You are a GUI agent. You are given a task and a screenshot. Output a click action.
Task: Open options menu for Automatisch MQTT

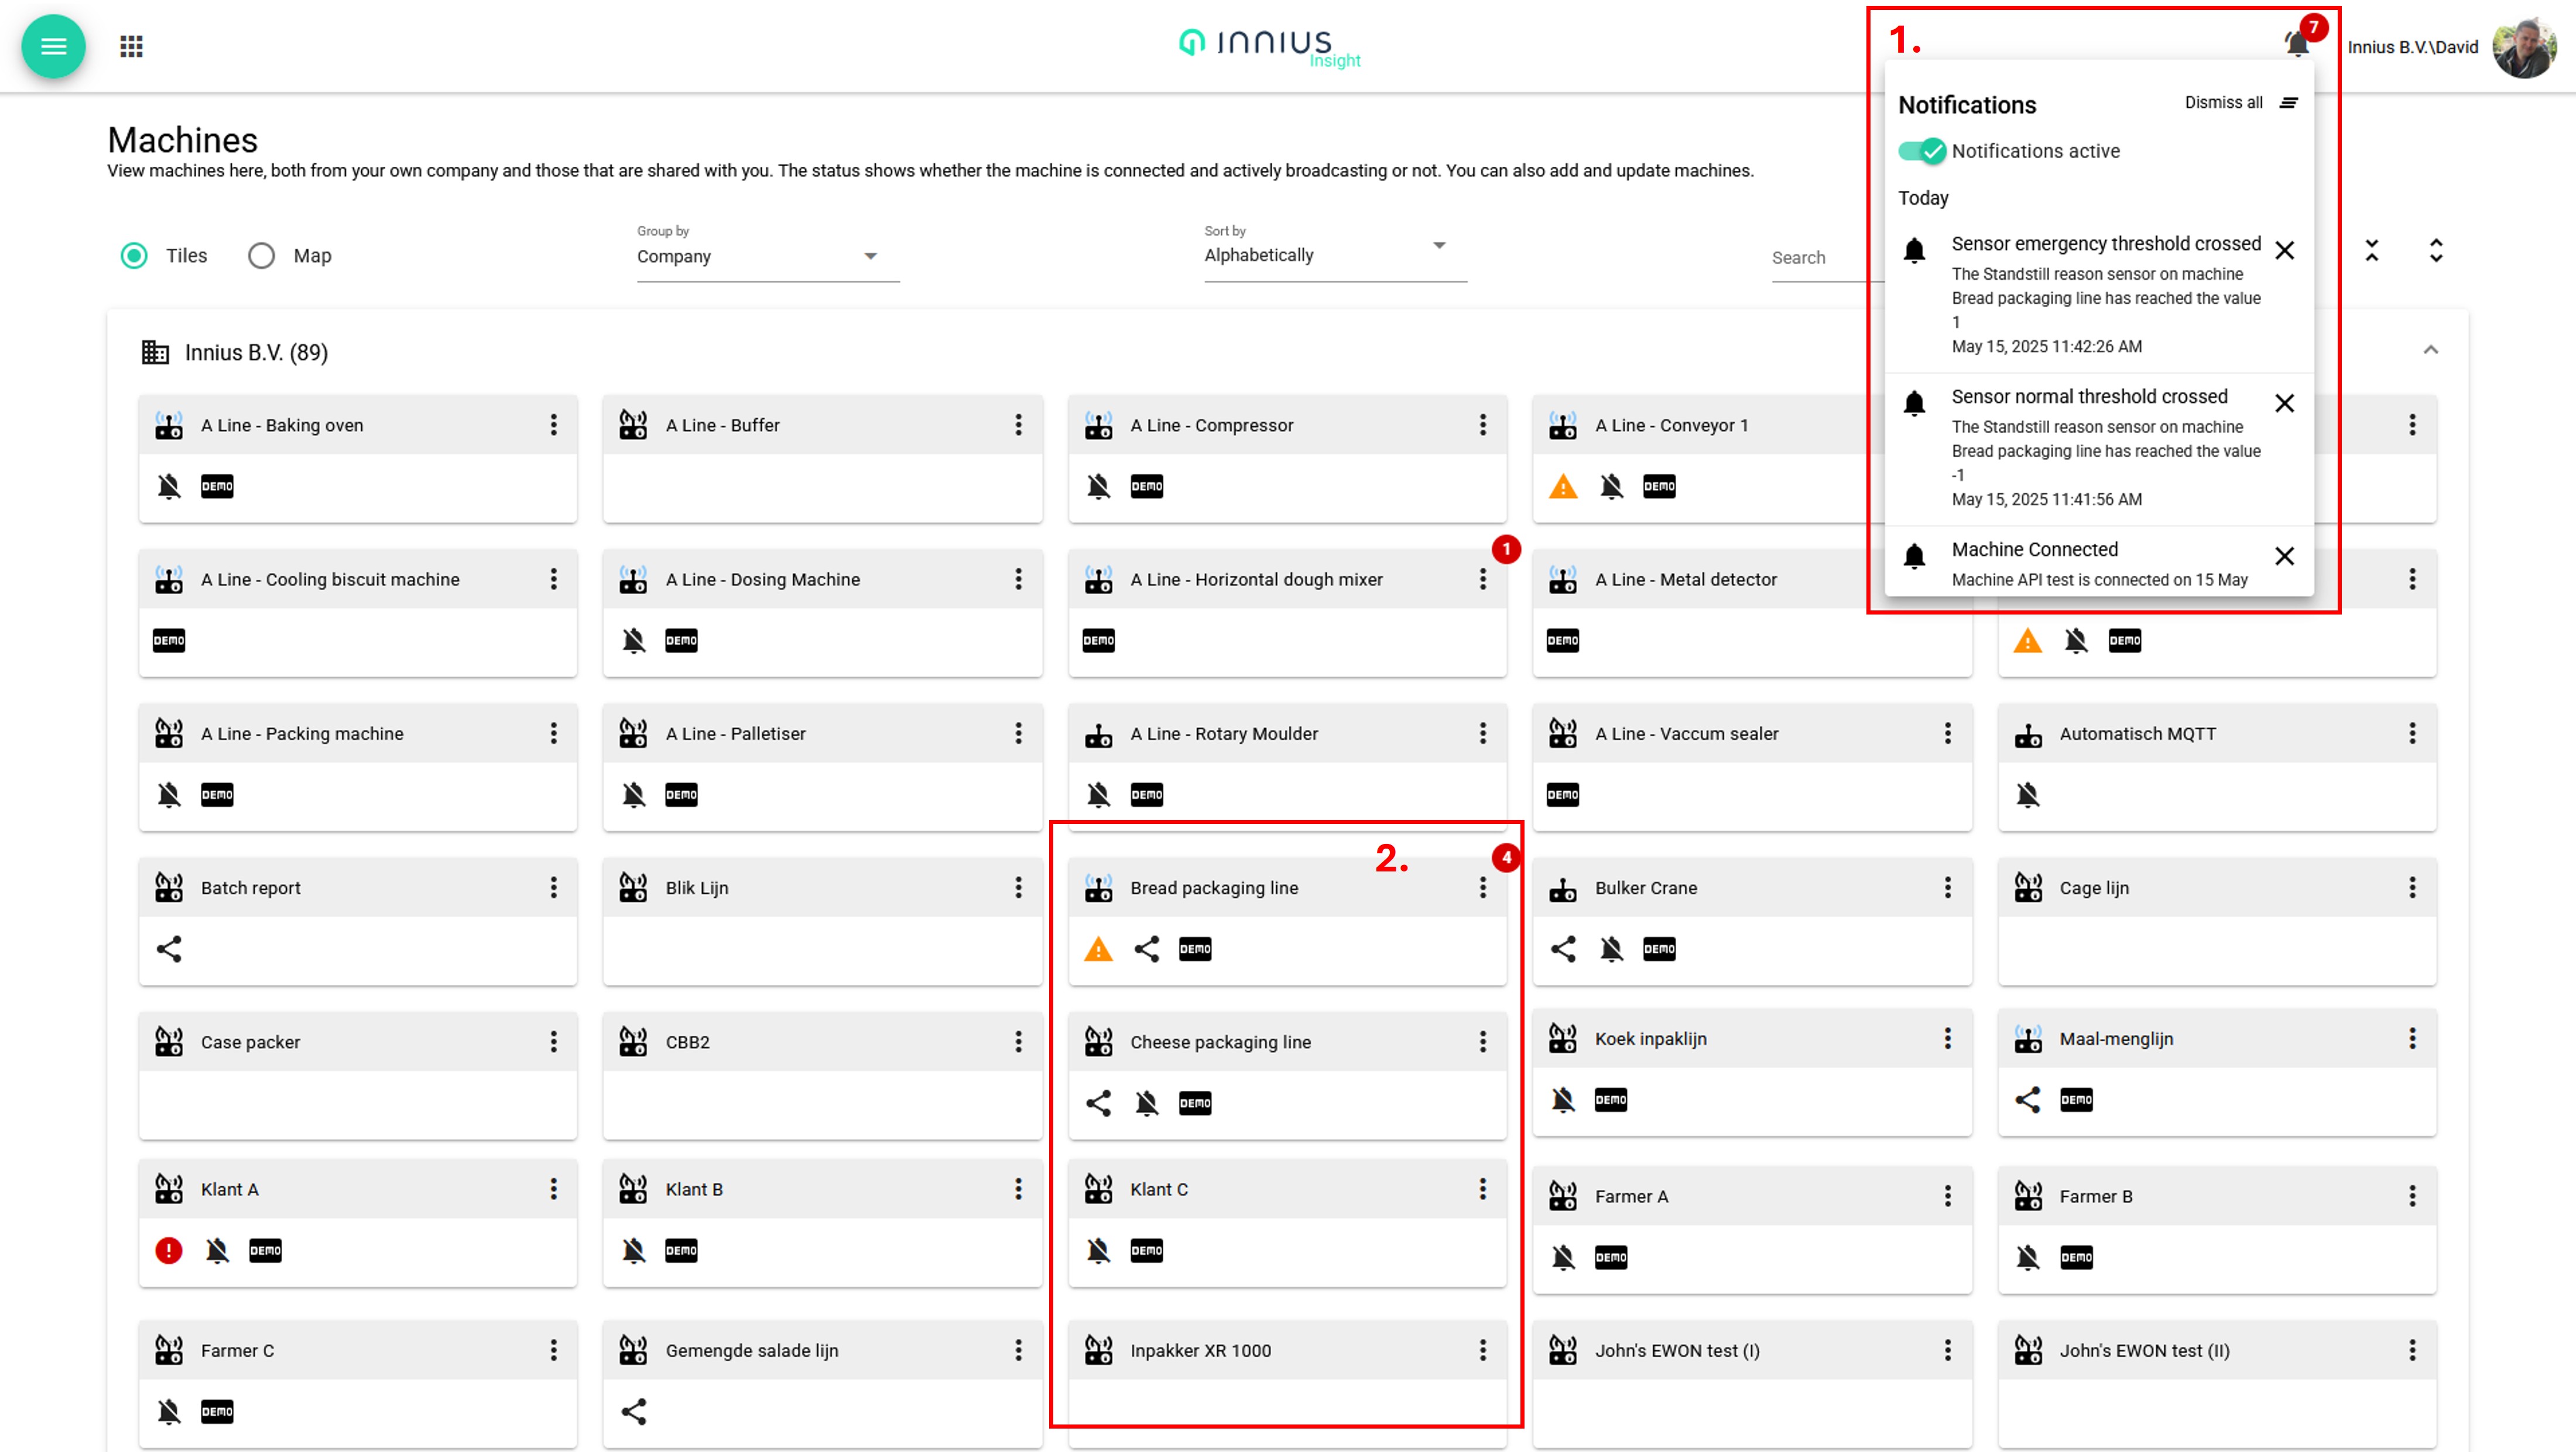[2412, 733]
